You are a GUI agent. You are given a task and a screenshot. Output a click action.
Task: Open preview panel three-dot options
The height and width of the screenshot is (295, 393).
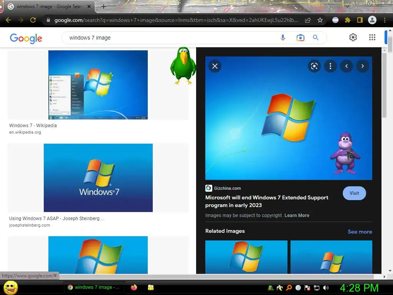pyautogui.click(x=330, y=66)
